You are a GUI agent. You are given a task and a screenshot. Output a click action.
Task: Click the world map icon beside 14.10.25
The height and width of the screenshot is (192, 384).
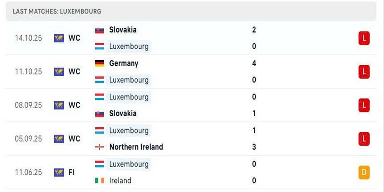[x=59, y=38]
